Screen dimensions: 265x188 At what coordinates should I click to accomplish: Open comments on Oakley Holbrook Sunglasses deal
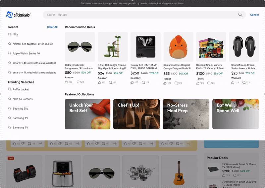(x=78, y=82)
